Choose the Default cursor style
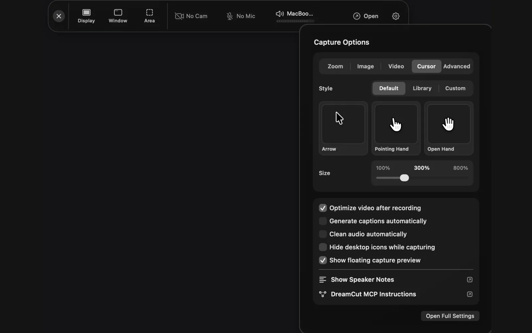Viewport: 532px width, 333px height. [x=389, y=88]
